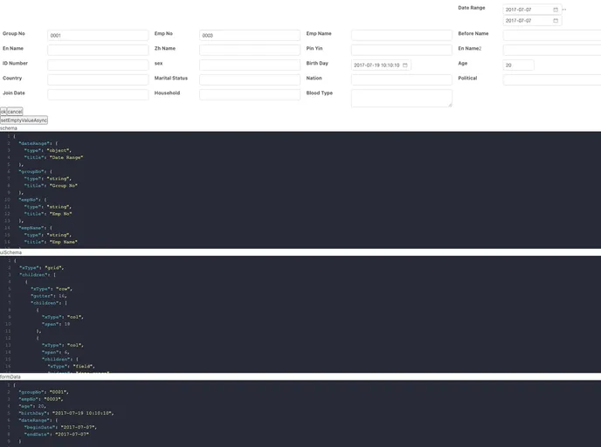Click the ok button

pos(3,112)
